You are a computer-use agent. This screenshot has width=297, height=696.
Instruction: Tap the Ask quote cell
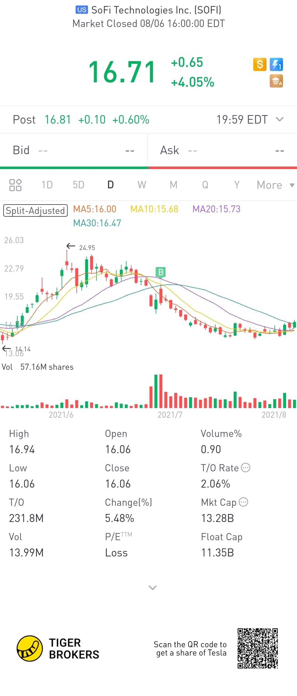222,150
